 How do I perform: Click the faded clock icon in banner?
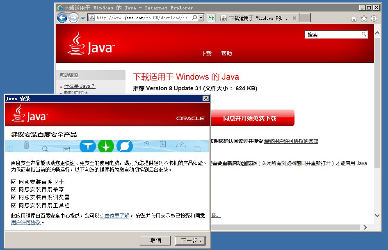point(146,144)
